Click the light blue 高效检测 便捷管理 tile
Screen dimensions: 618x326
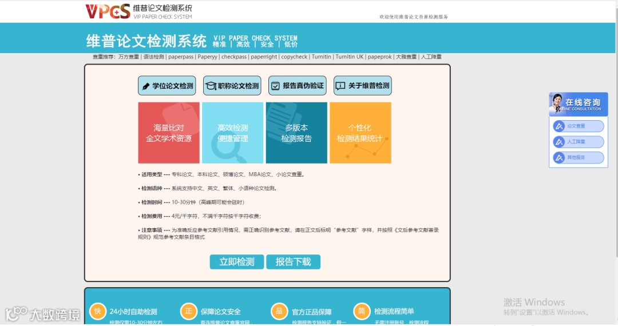(232, 133)
